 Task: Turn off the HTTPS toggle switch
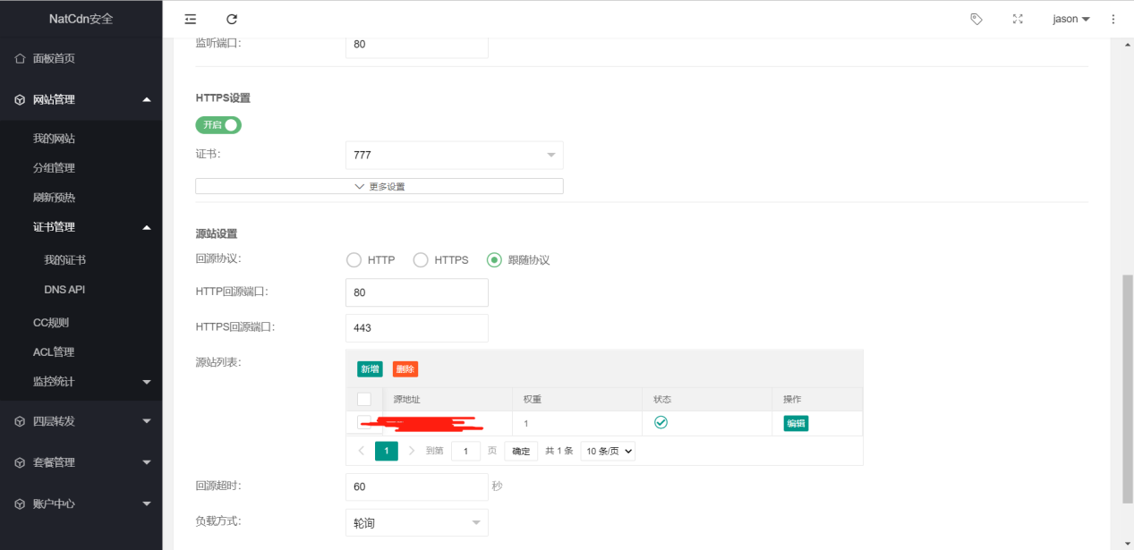218,125
